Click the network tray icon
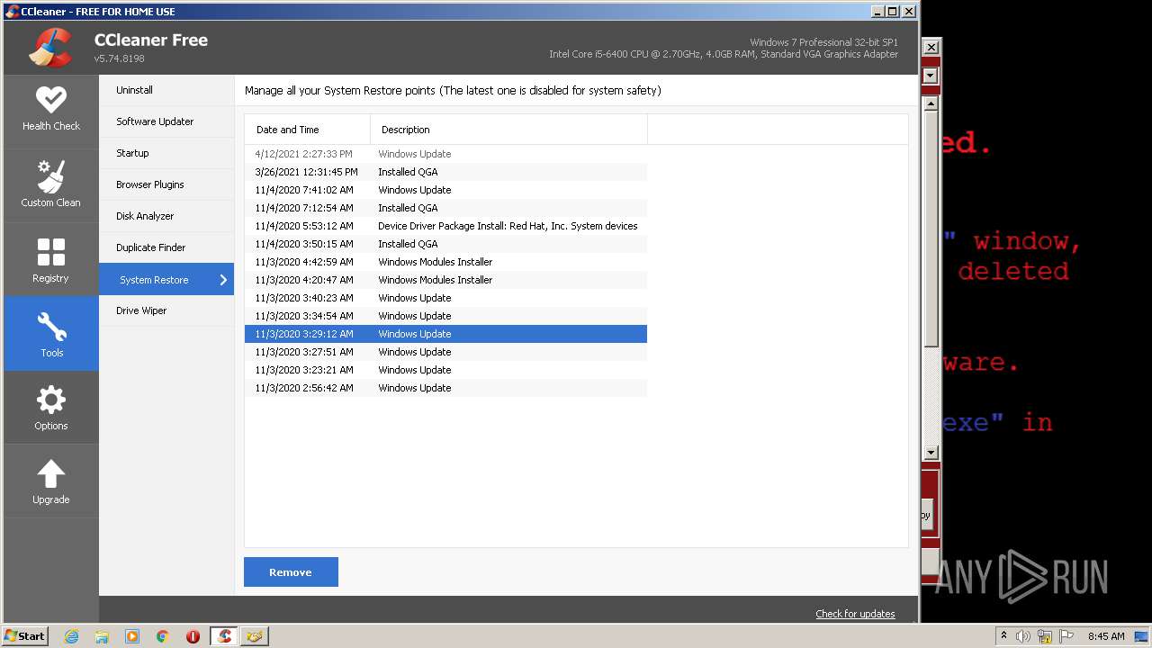The height and width of the screenshot is (648, 1152). pyautogui.click(x=1045, y=636)
